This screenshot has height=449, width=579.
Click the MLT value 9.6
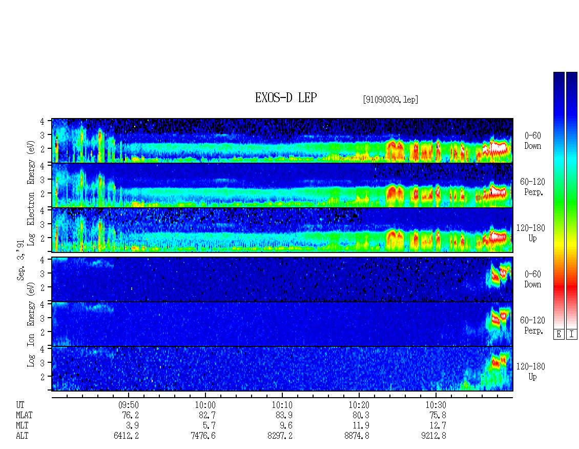(286, 426)
